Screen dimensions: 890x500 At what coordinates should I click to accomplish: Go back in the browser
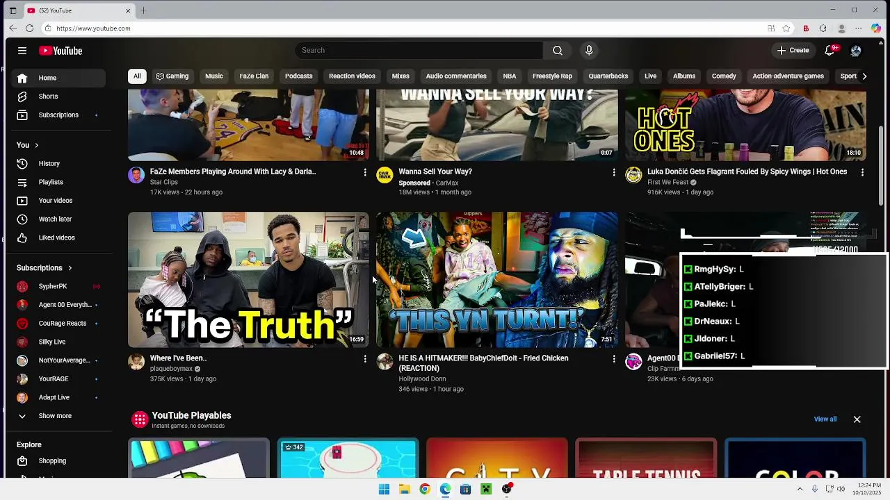point(13,28)
